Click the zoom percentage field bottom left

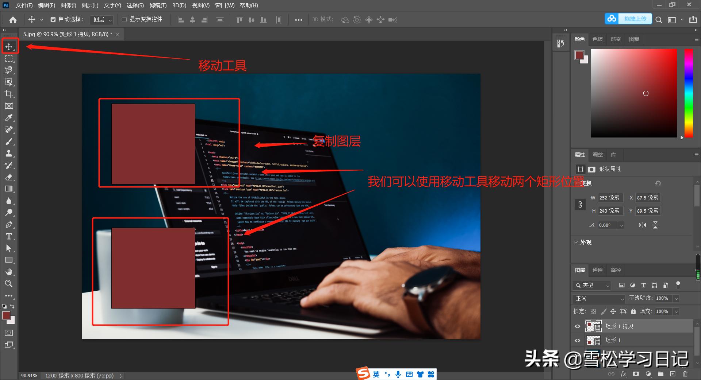click(x=29, y=375)
